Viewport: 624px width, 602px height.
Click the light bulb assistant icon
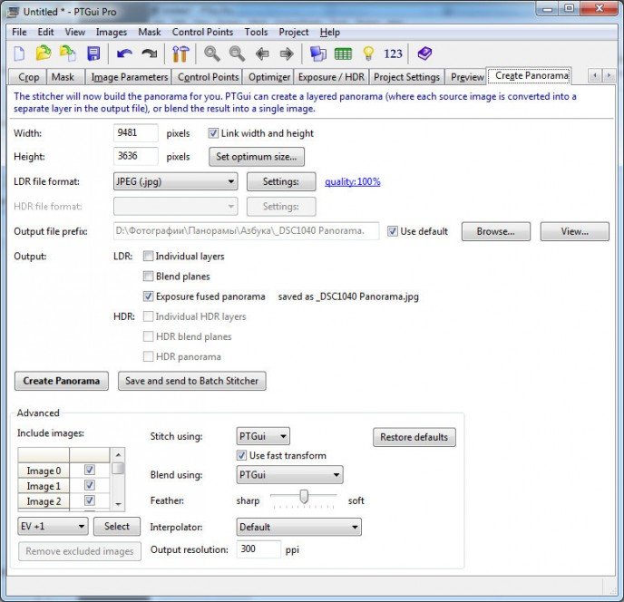click(x=368, y=53)
